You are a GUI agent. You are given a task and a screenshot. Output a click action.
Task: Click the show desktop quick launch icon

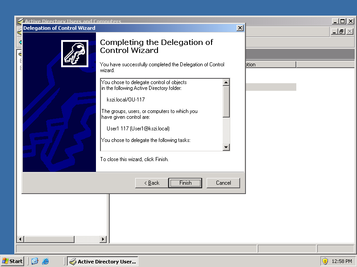tap(35, 261)
